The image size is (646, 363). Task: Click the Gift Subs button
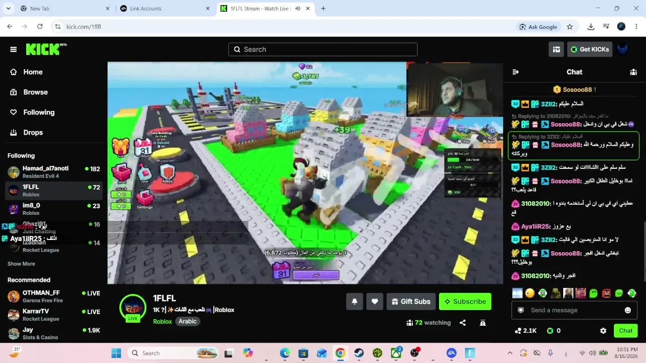(x=411, y=301)
